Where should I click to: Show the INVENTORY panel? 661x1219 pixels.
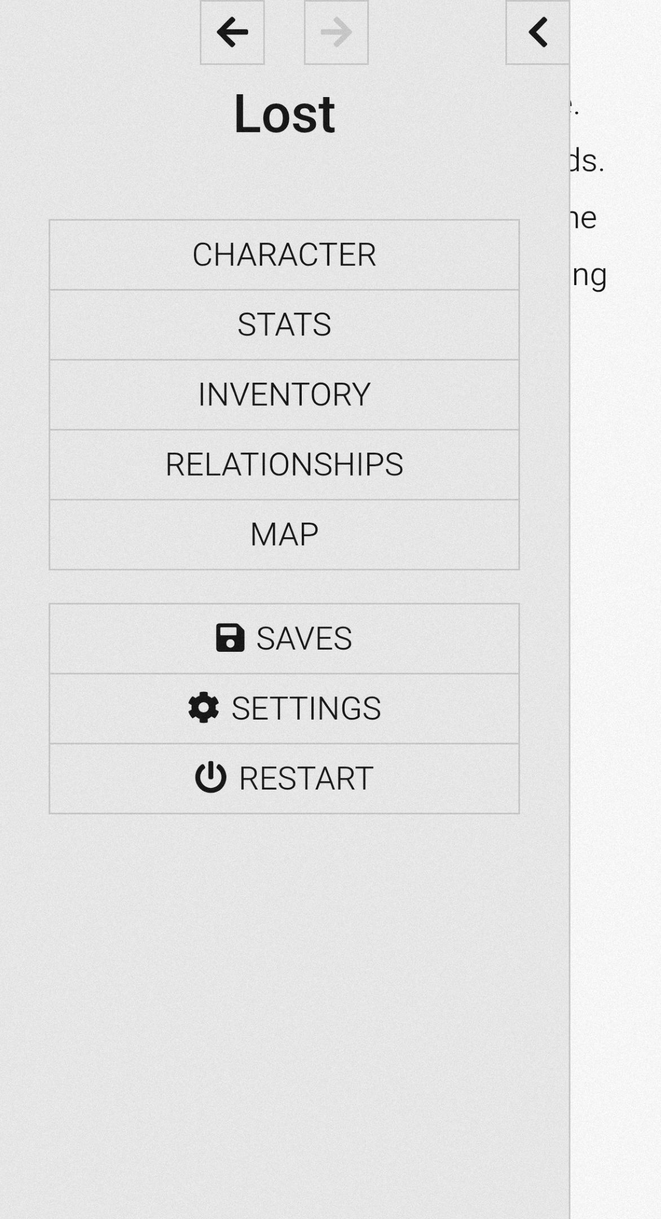tap(284, 394)
